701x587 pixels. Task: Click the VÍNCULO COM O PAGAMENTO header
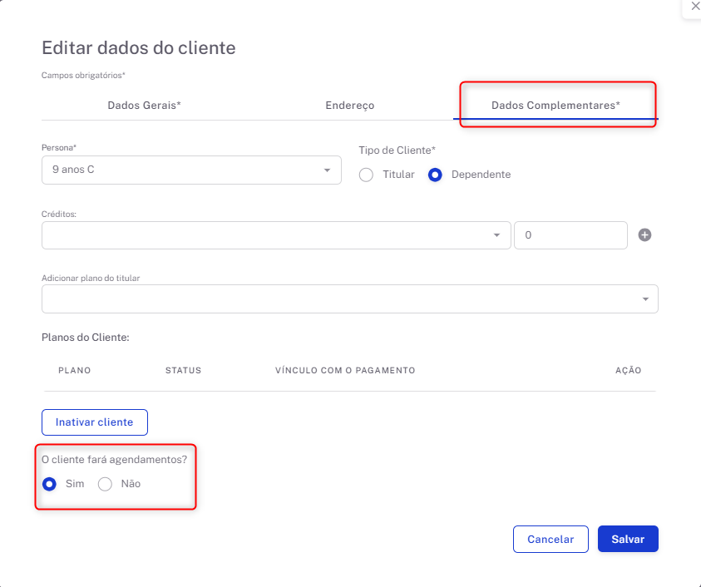(344, 371)
